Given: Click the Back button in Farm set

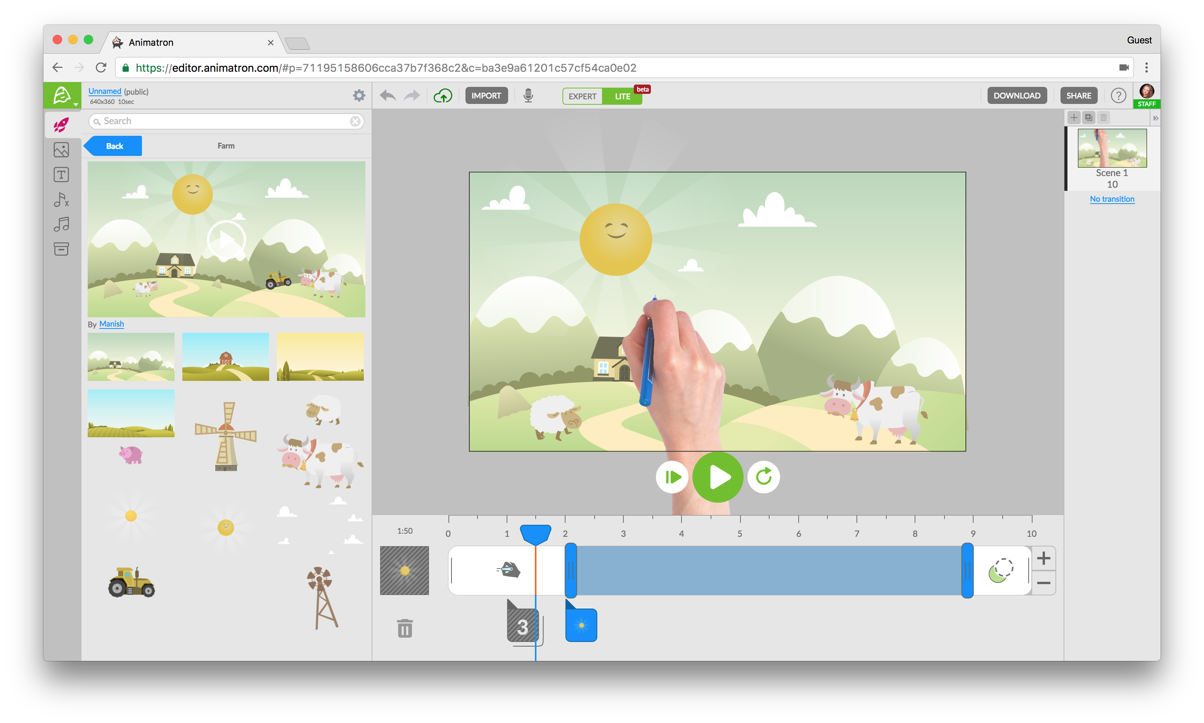Looking at the screenshot, I should [114, 146].
